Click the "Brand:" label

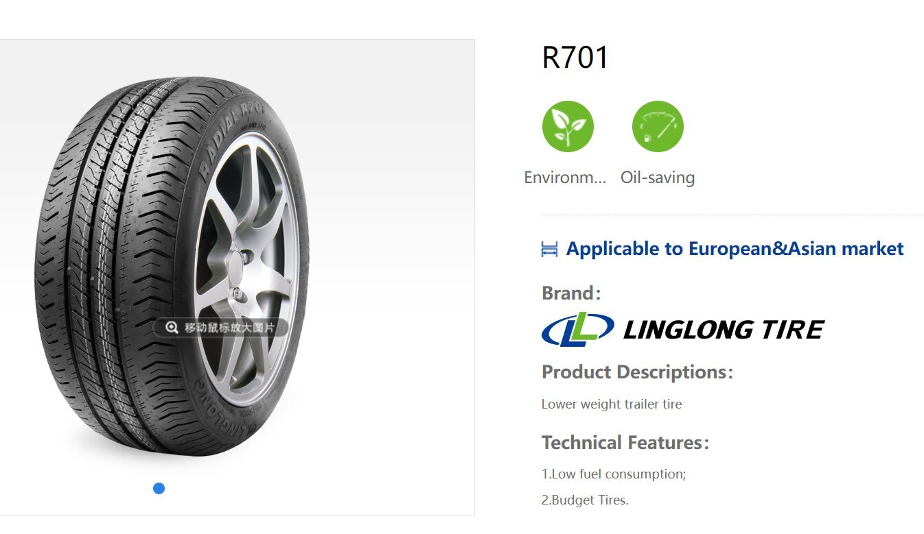571,293
